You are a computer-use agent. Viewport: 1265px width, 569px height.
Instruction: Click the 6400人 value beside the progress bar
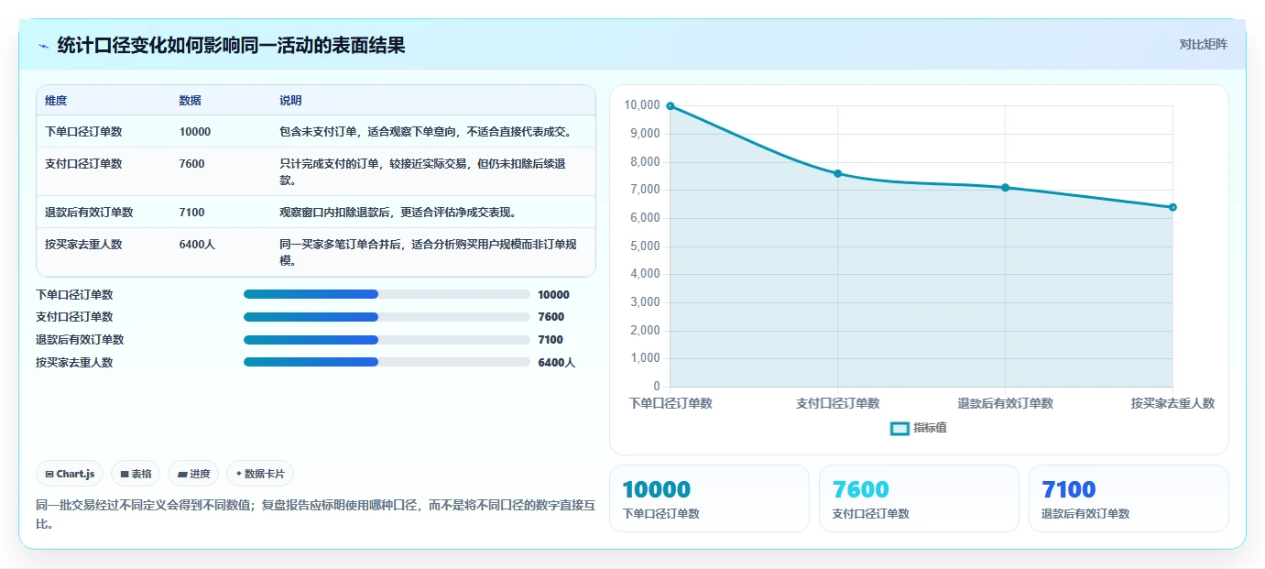click(556, 363)
